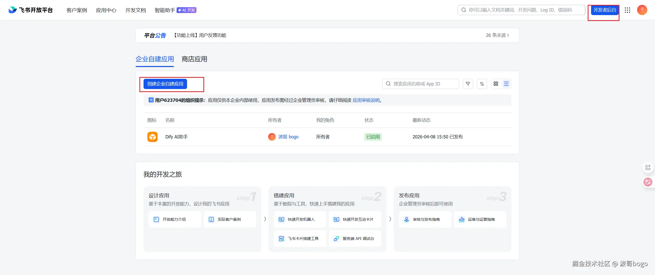Click the 名称 column header
The image size is (655, 275).
coord(170,120)
